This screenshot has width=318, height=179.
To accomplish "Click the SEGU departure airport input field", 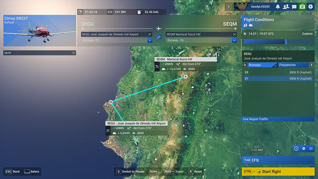I will [x=117, y=34].
